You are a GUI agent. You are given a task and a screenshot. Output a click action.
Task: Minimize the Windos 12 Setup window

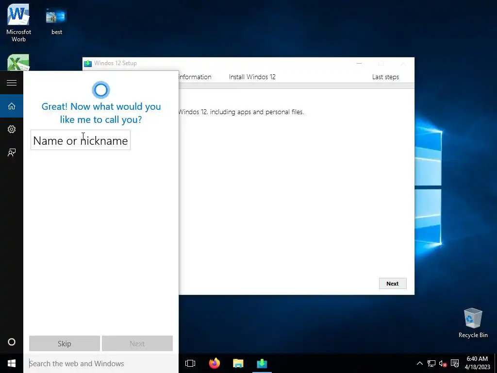coord(359,64)
